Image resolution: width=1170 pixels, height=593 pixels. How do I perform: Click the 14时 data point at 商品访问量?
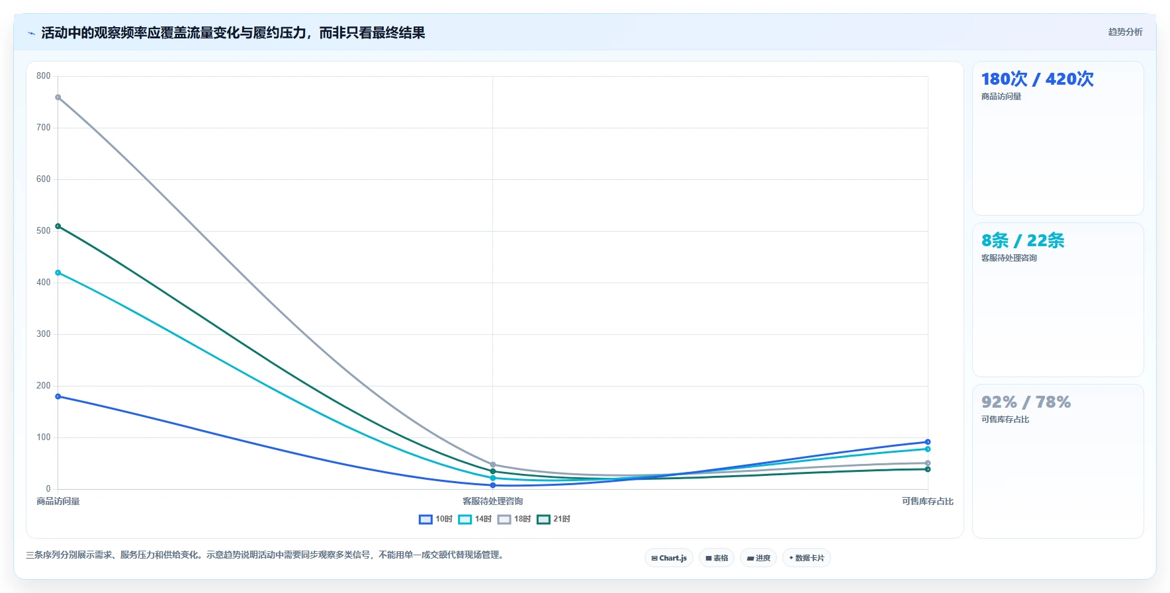pos(58,273)
